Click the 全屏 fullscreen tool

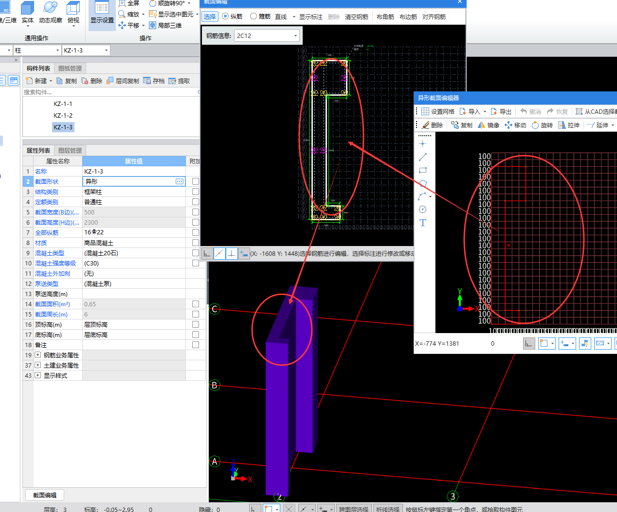pos(129,3)
